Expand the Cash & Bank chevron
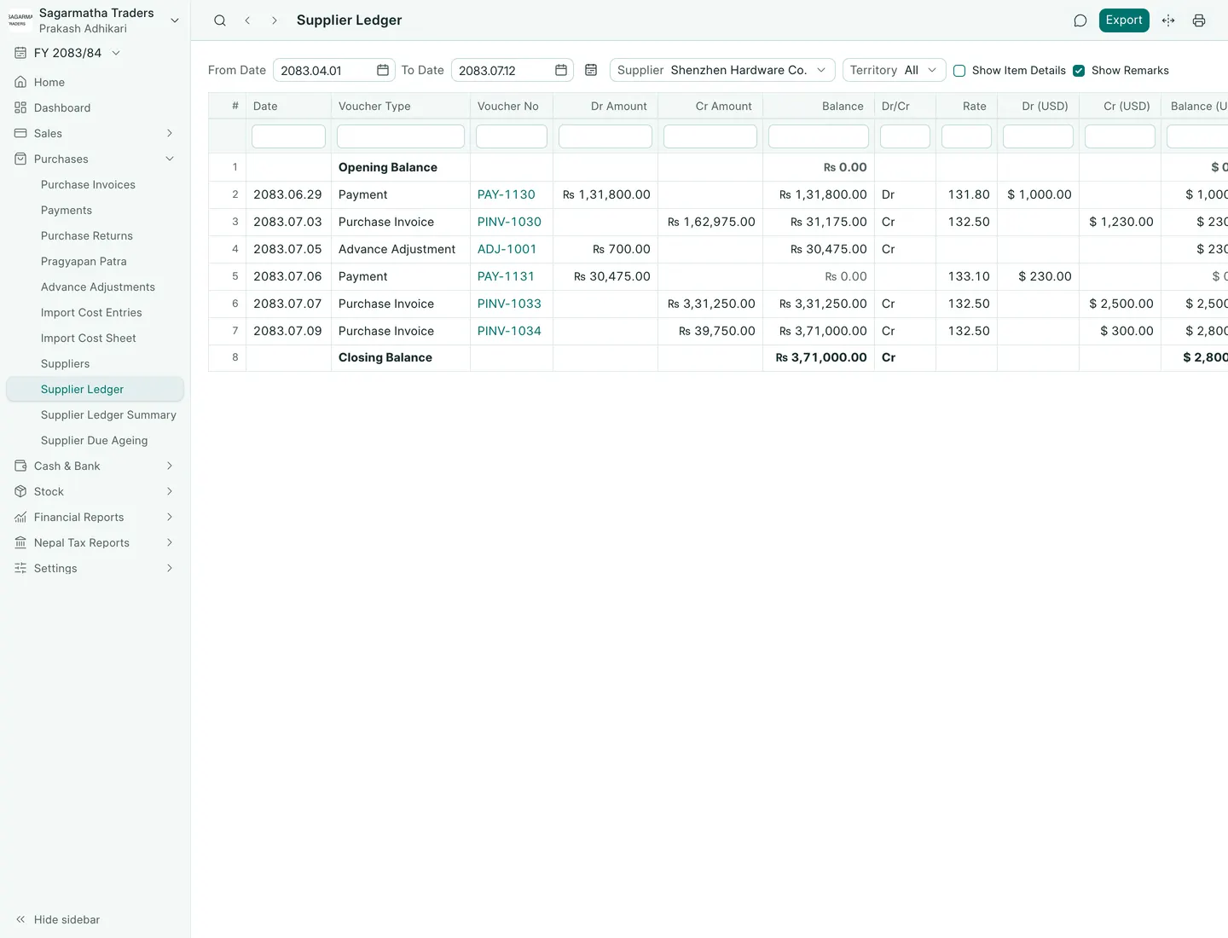The width and height of the screenshot is (1228, 938). coord(170,466)
